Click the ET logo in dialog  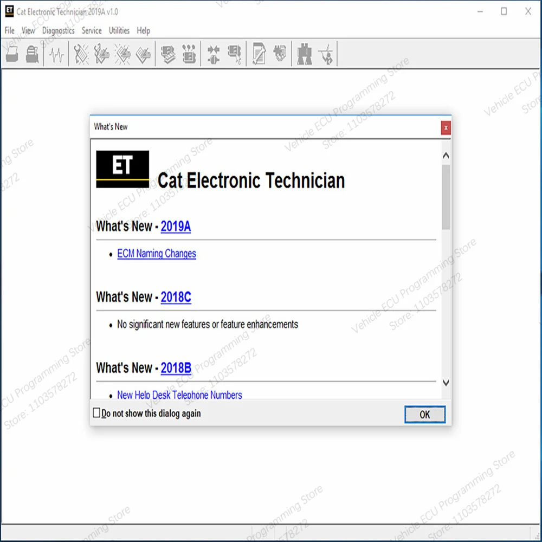tap(122, 169)
